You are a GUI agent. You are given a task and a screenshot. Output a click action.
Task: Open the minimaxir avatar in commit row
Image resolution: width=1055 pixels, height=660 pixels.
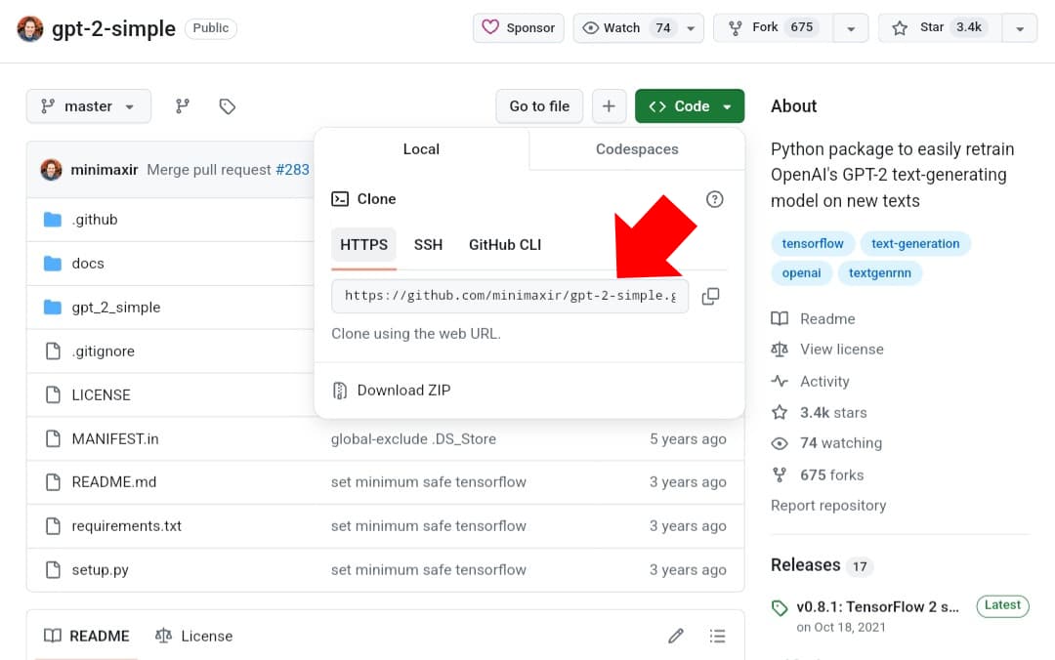coord(52,170)
